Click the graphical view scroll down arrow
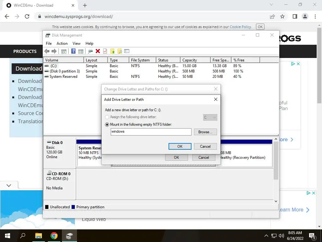Screen dimensions: 322x242 (276, 201)
